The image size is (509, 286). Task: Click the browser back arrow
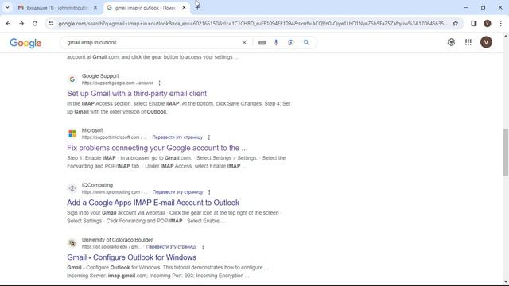8,23
